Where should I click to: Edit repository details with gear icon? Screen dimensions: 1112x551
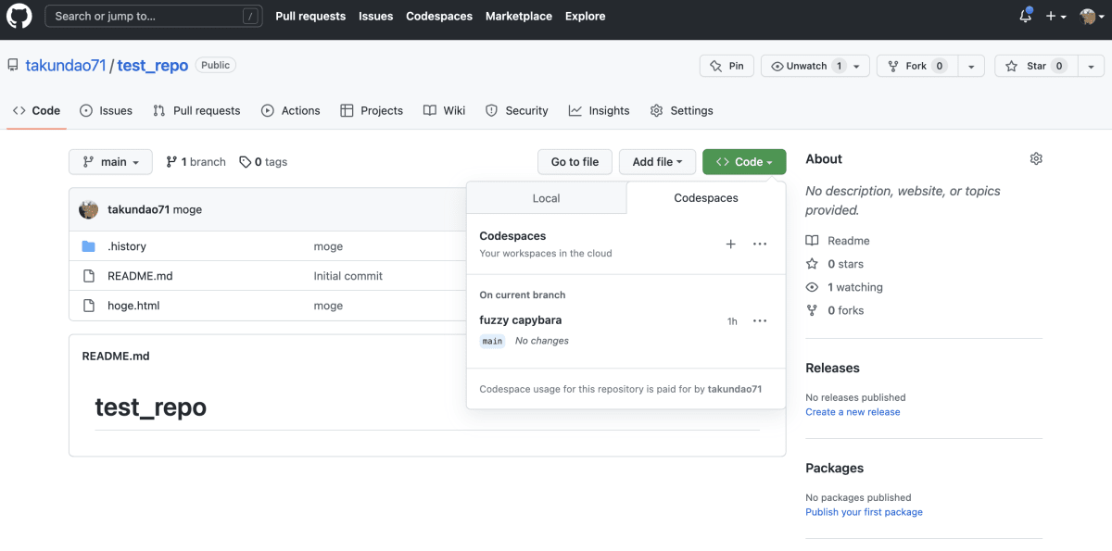tap(1036, 159)
